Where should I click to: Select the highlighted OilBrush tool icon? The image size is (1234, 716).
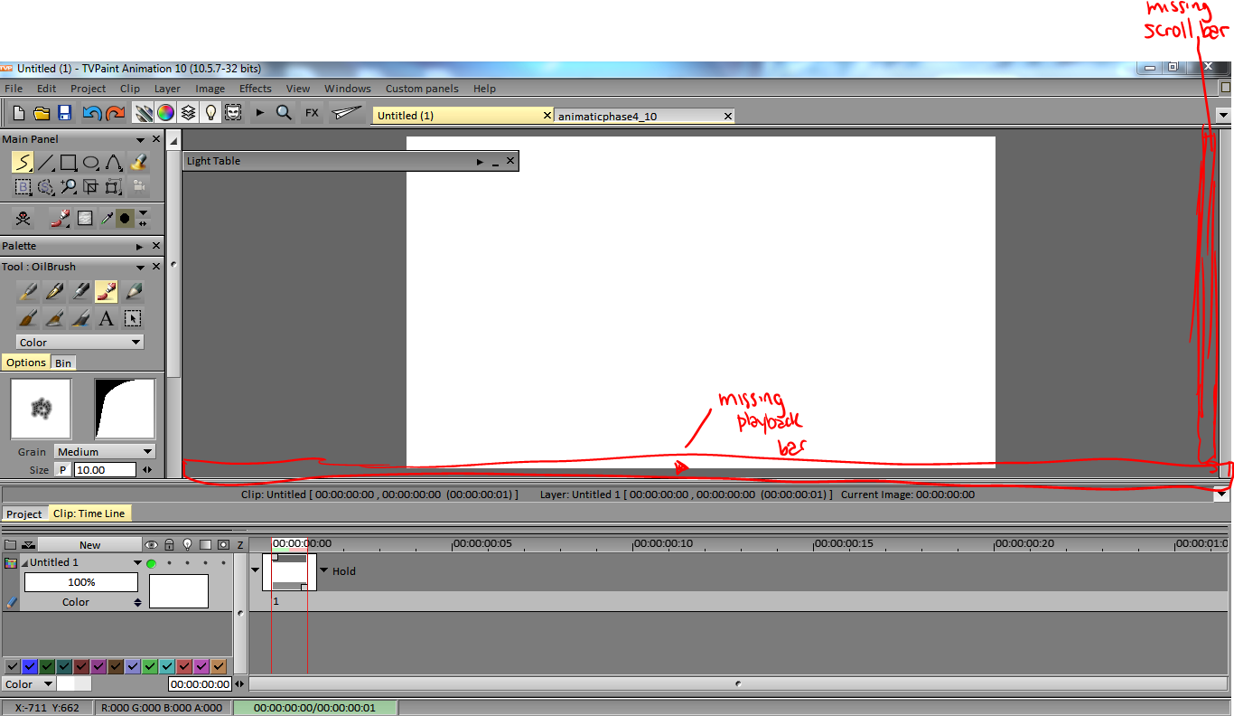(x=107, y=291)
